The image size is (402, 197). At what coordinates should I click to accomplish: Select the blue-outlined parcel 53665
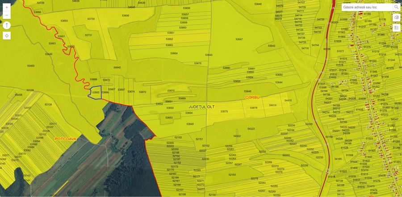point(96,92)
